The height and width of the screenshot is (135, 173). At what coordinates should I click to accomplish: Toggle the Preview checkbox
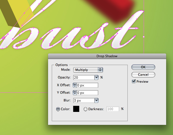(134, 81)
